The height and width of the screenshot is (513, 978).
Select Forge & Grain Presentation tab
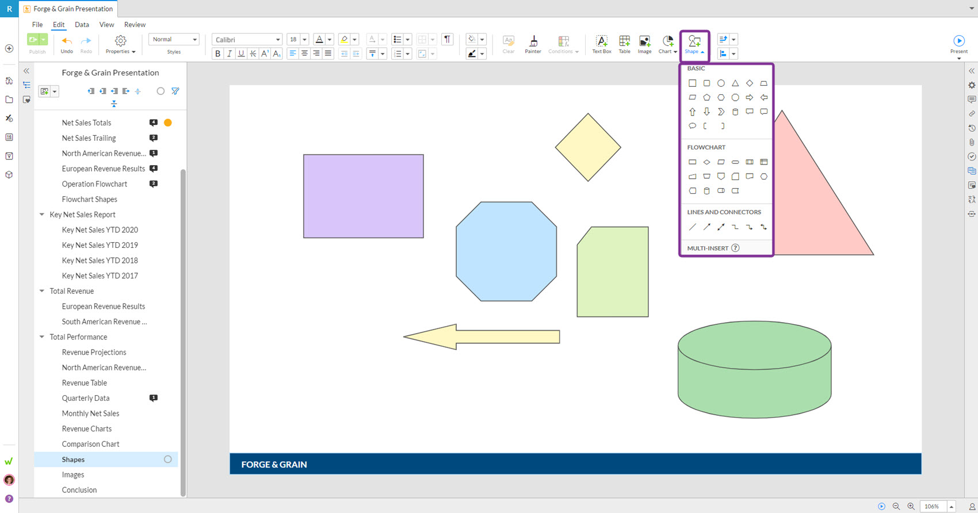68,9
